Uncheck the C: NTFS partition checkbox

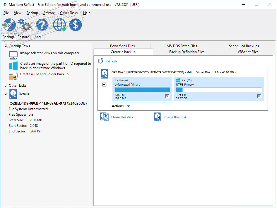point(259,96)
